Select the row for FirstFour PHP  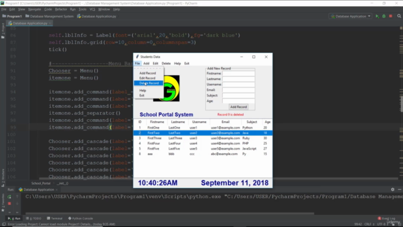click(203, 143)
